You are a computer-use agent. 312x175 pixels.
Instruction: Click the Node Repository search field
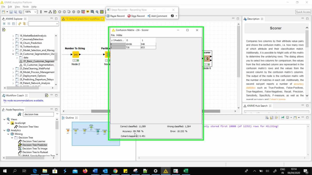click(38, 114)
